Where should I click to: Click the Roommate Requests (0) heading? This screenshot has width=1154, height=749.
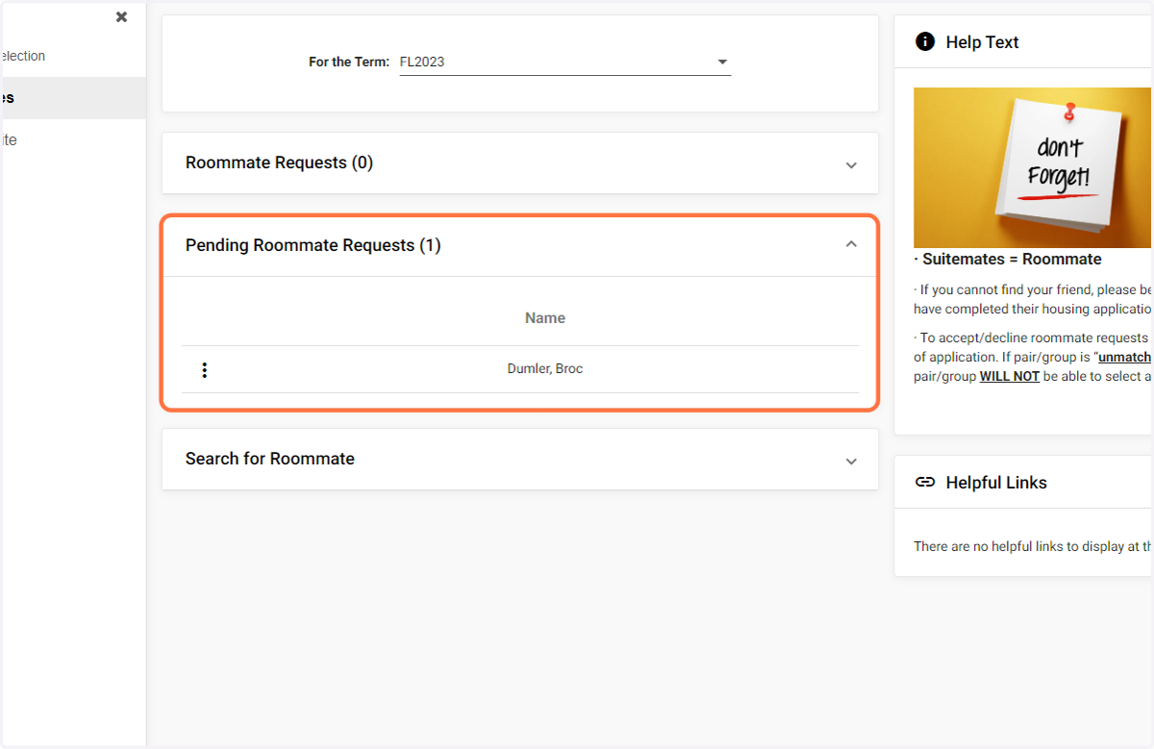(279, 162)
